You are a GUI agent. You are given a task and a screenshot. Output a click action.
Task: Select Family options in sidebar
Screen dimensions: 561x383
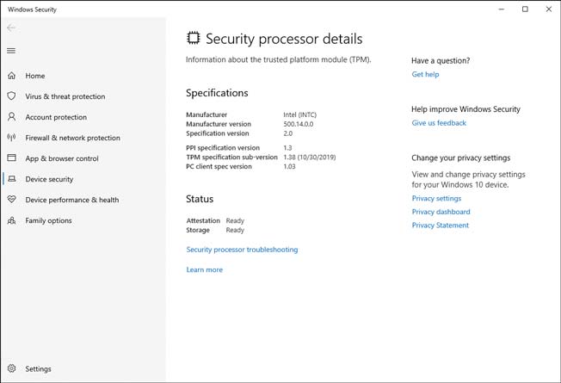[x=48, y=220]
